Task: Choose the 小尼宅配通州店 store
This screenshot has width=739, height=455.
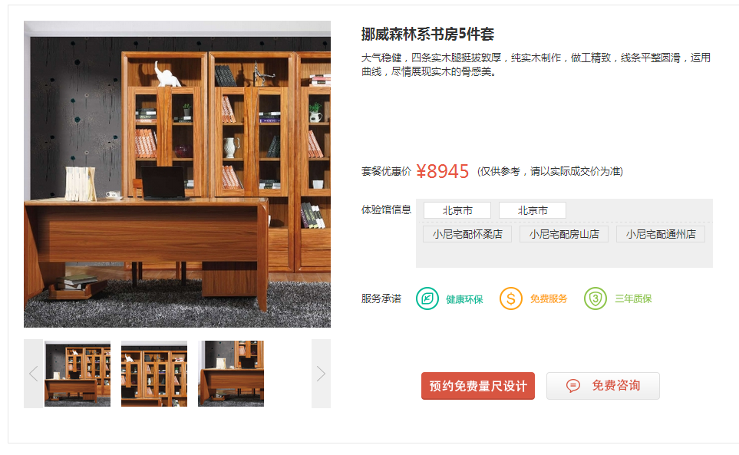Action: click(x=661, y=234)
